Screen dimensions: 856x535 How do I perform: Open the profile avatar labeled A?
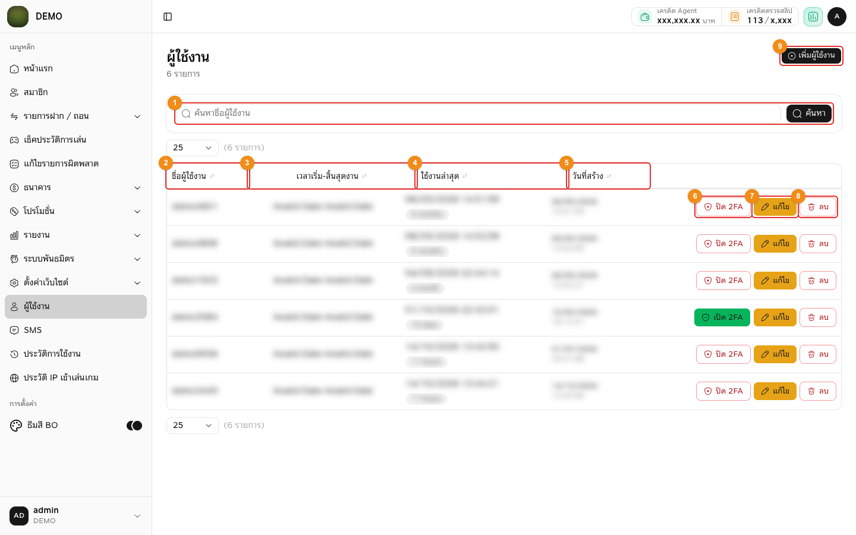pyautogui.click(x=837, y=17)
